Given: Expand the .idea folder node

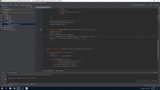Looking at the screenshot, I should coord(4,11).
